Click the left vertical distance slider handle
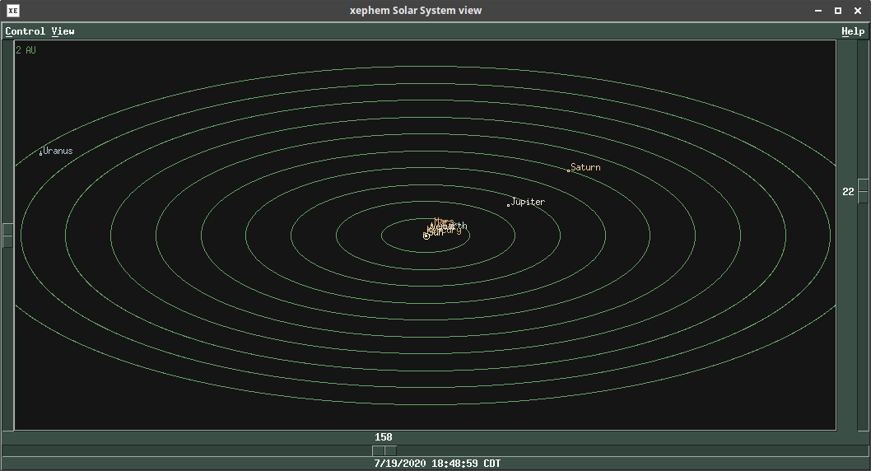This screenshot has width=871, height=471. coord(7,235)
